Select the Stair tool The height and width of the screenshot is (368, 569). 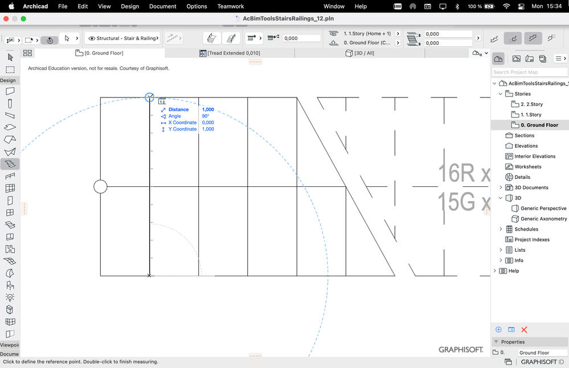(x=10, y=163)
